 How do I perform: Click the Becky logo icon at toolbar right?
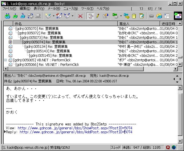tap(178, 16)
